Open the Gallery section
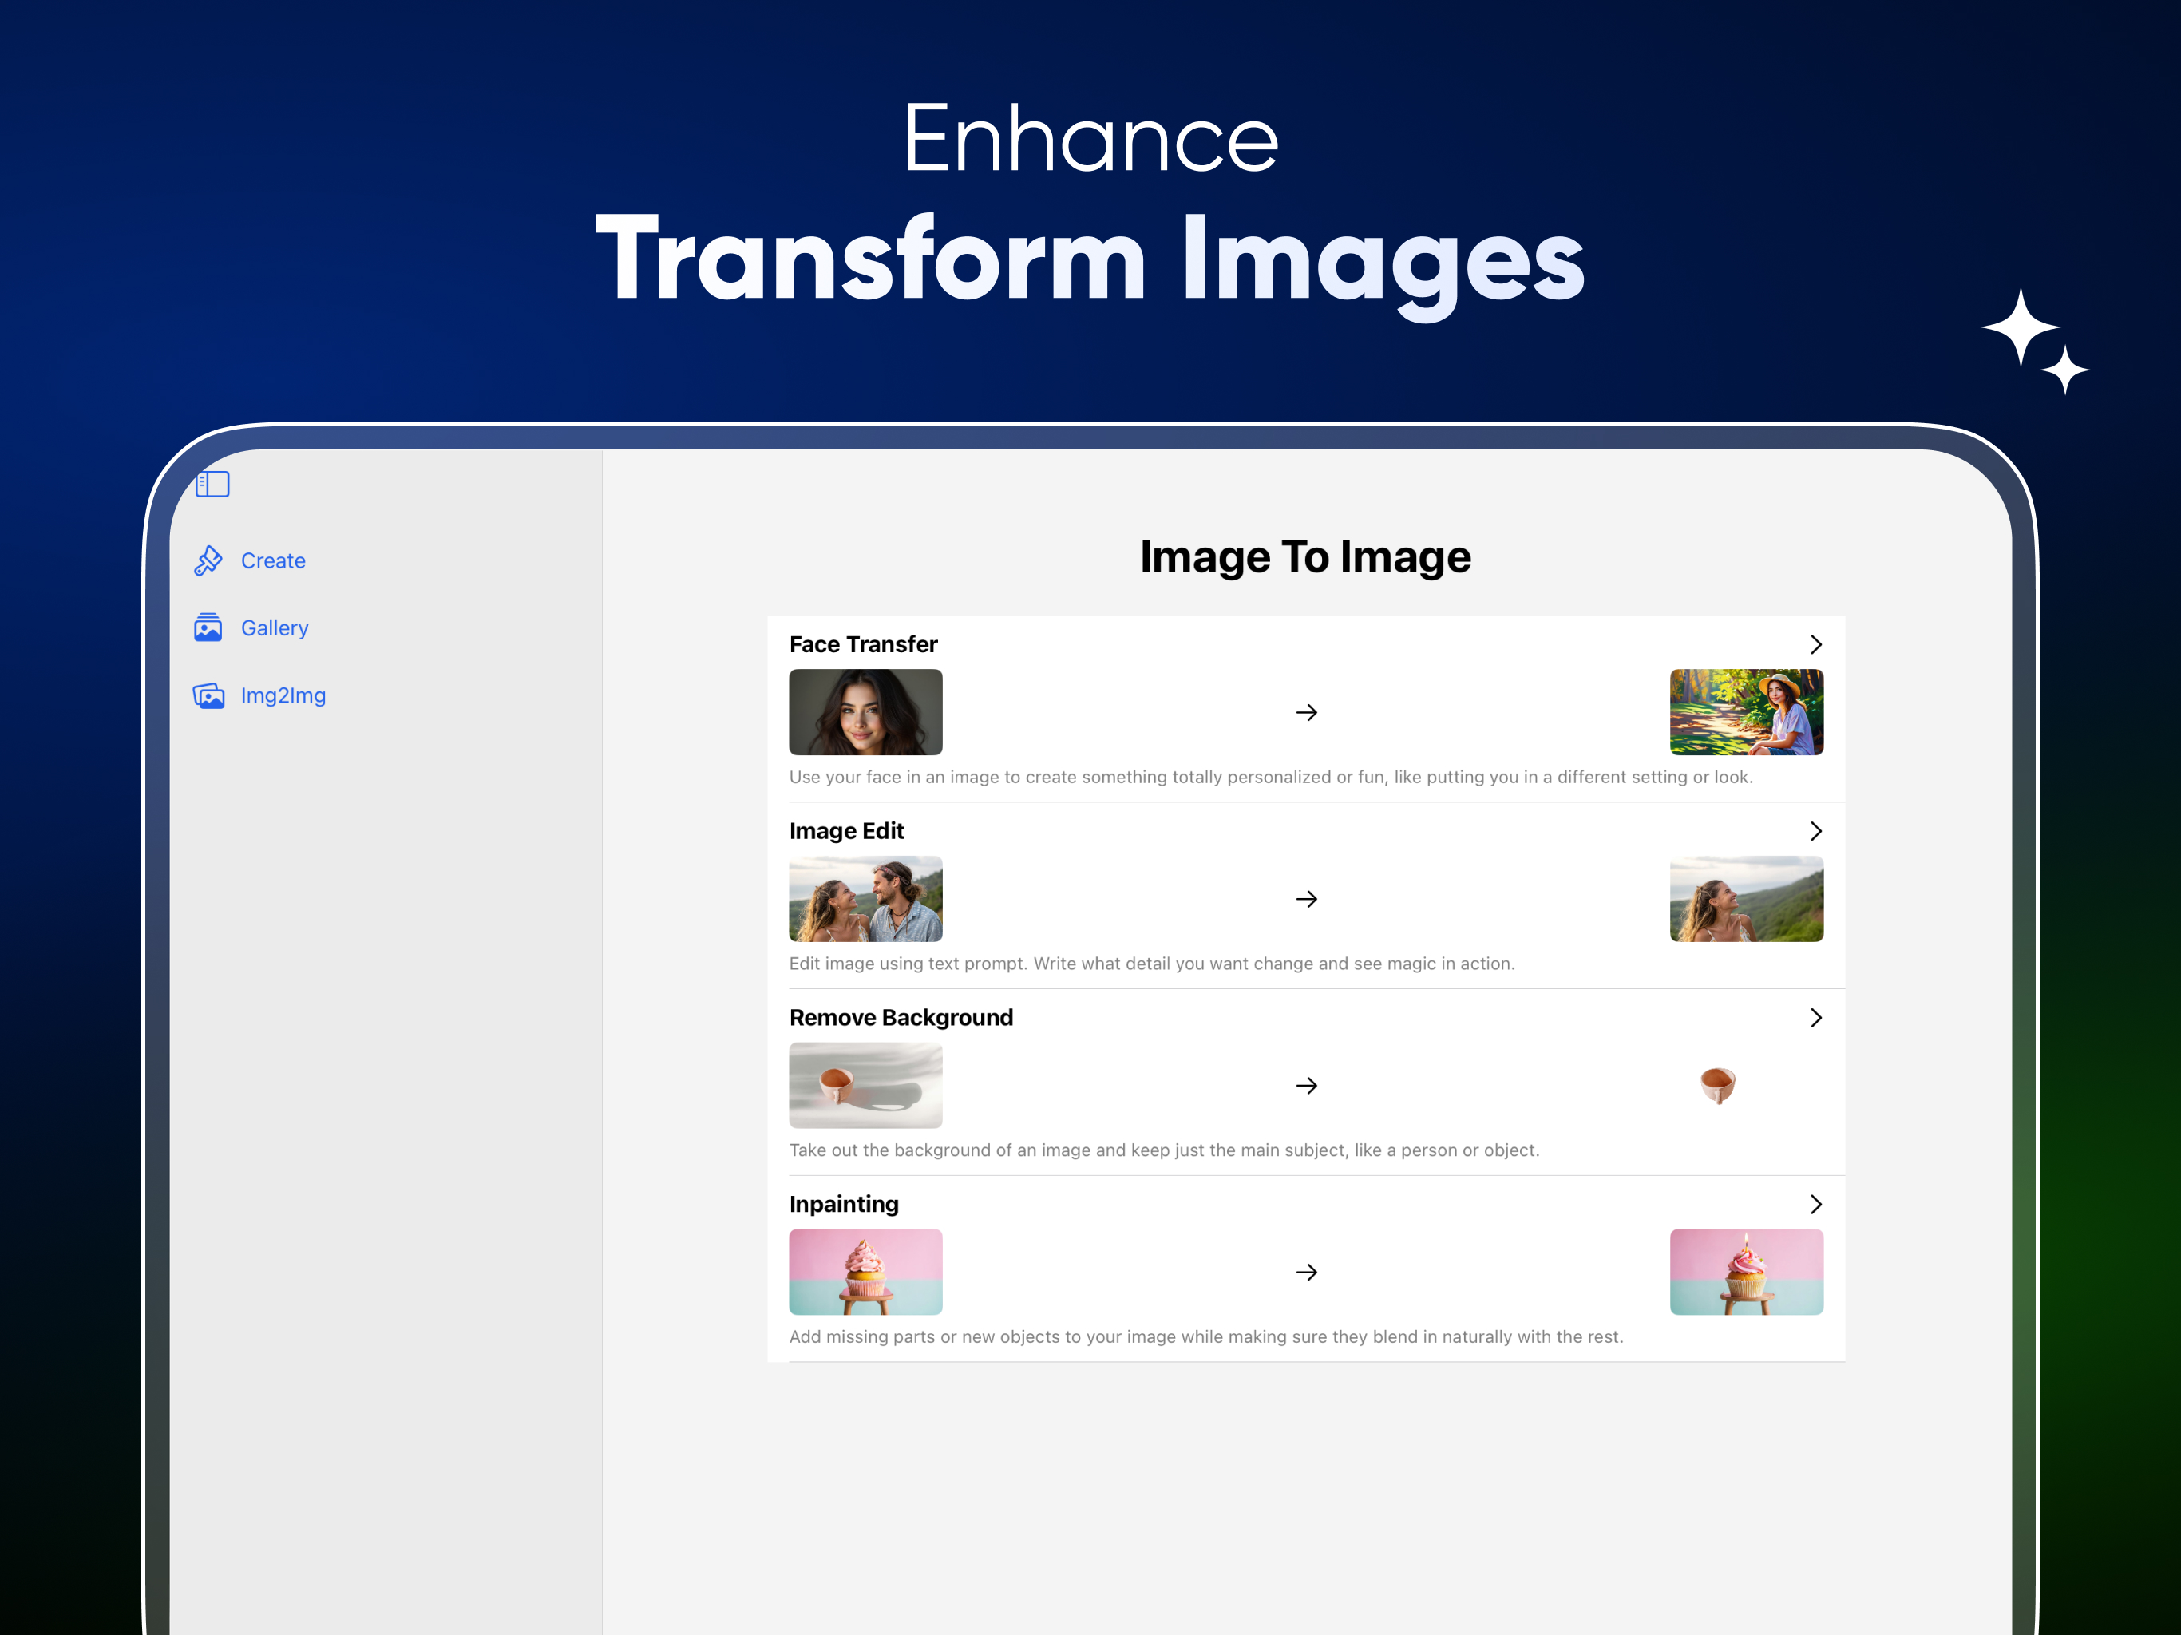The height and width of the screenshot is (1635, 2181). 274,627
